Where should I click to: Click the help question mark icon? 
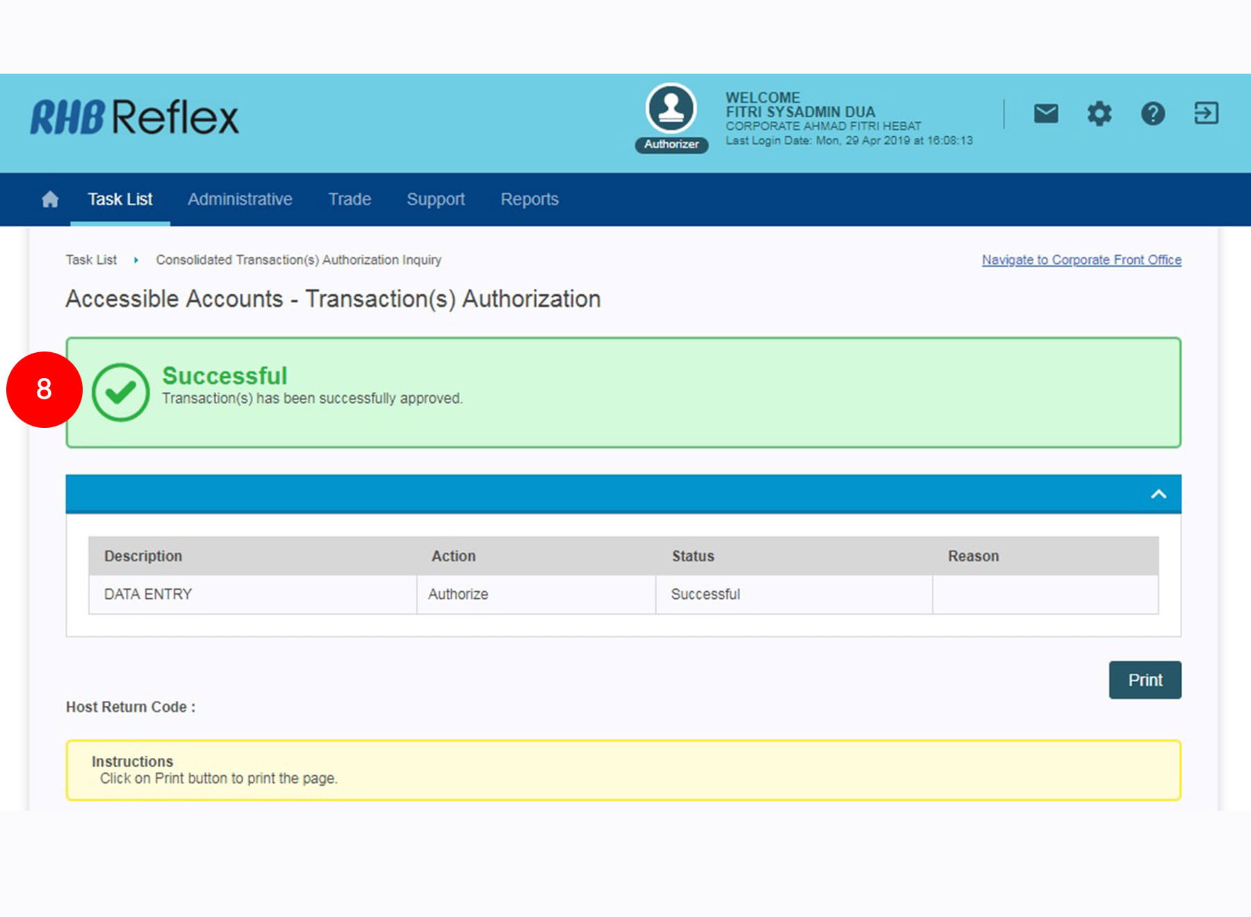(x=1152, y=113)
